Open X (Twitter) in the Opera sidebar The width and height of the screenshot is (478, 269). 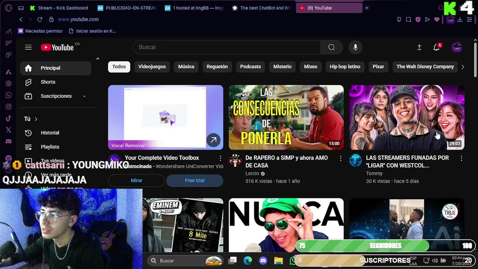tap(9, 130)
